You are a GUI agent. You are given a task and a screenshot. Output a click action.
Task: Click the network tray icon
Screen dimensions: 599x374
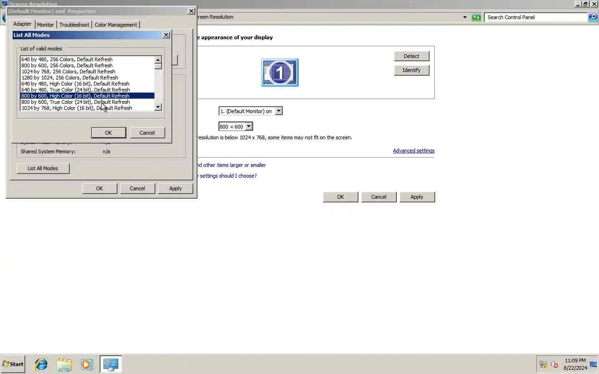[x=543, y=364]
